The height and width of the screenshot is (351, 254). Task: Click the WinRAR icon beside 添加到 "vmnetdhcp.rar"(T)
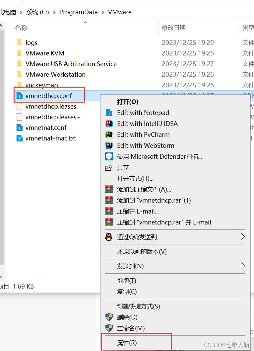pyautogui.click(x=109, y=200)
